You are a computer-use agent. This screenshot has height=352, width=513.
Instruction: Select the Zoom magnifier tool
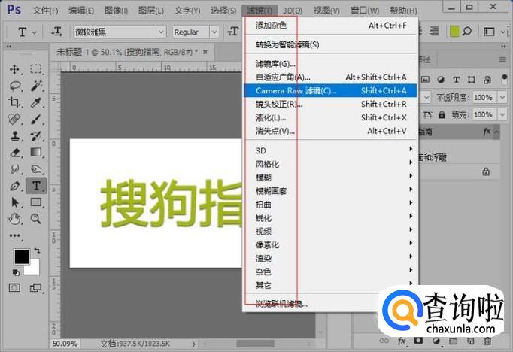(35, 219)
